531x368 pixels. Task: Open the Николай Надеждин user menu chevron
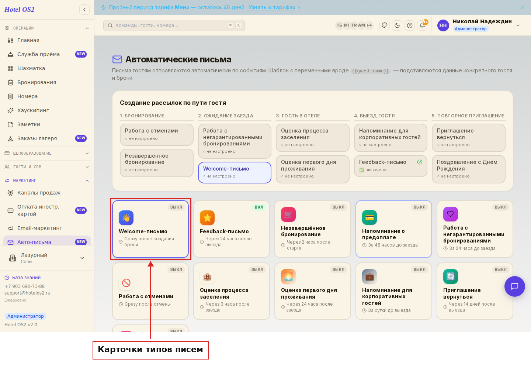[518, 25]
